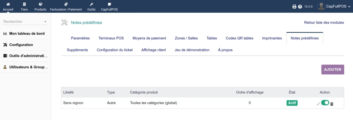Click Toutes les catégories (global) cell
Screen dimensions: 353x120
tap(154, 103)
